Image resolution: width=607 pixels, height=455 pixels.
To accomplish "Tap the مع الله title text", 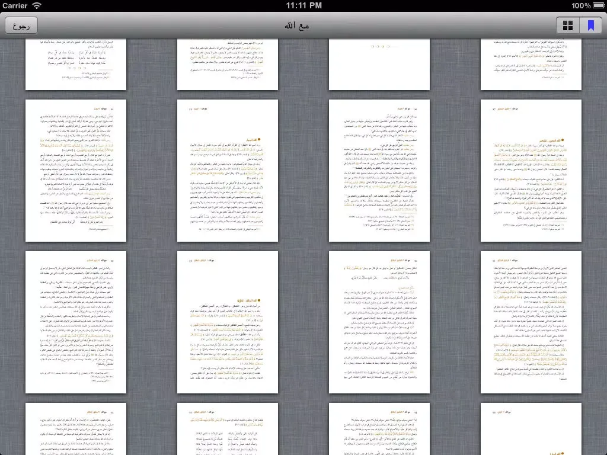I will (297, 26).
